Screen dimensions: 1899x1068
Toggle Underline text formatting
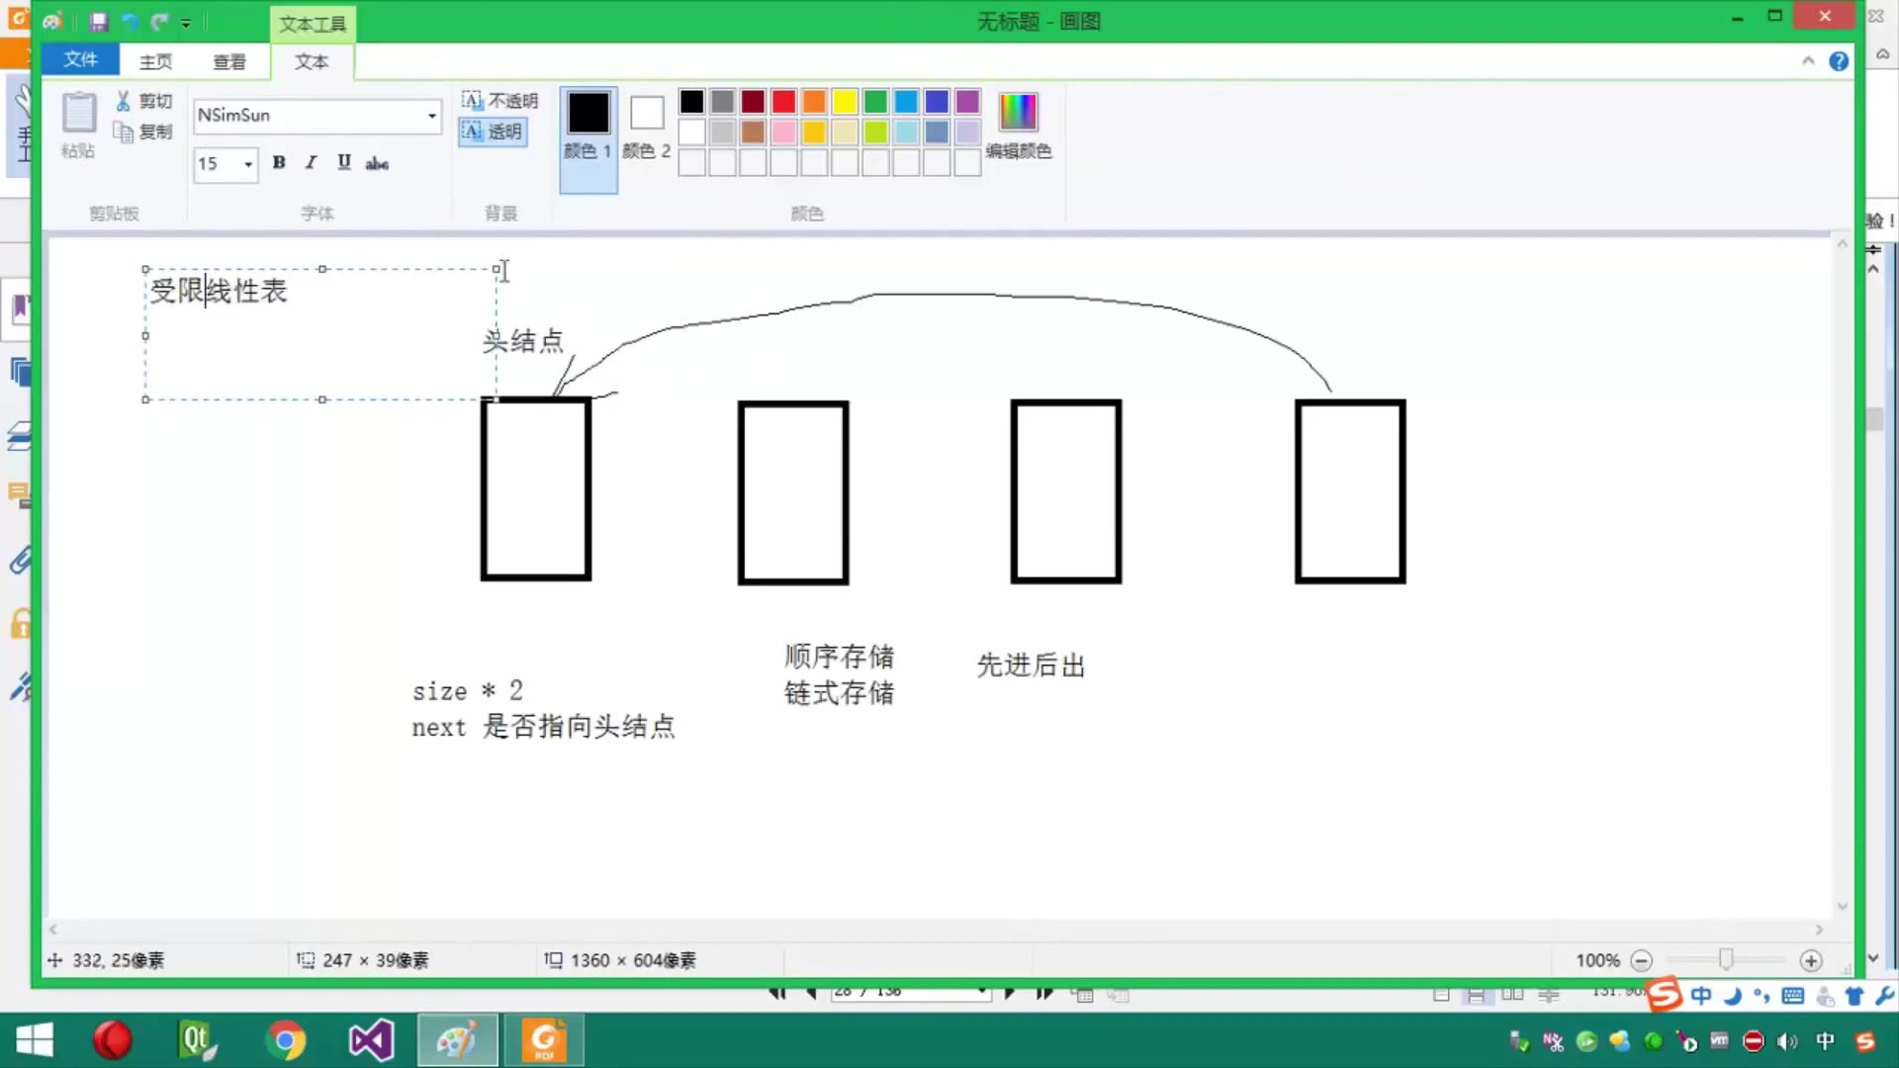343,162
